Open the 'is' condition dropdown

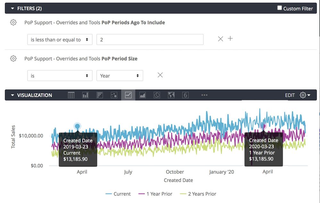click(60, 76)
